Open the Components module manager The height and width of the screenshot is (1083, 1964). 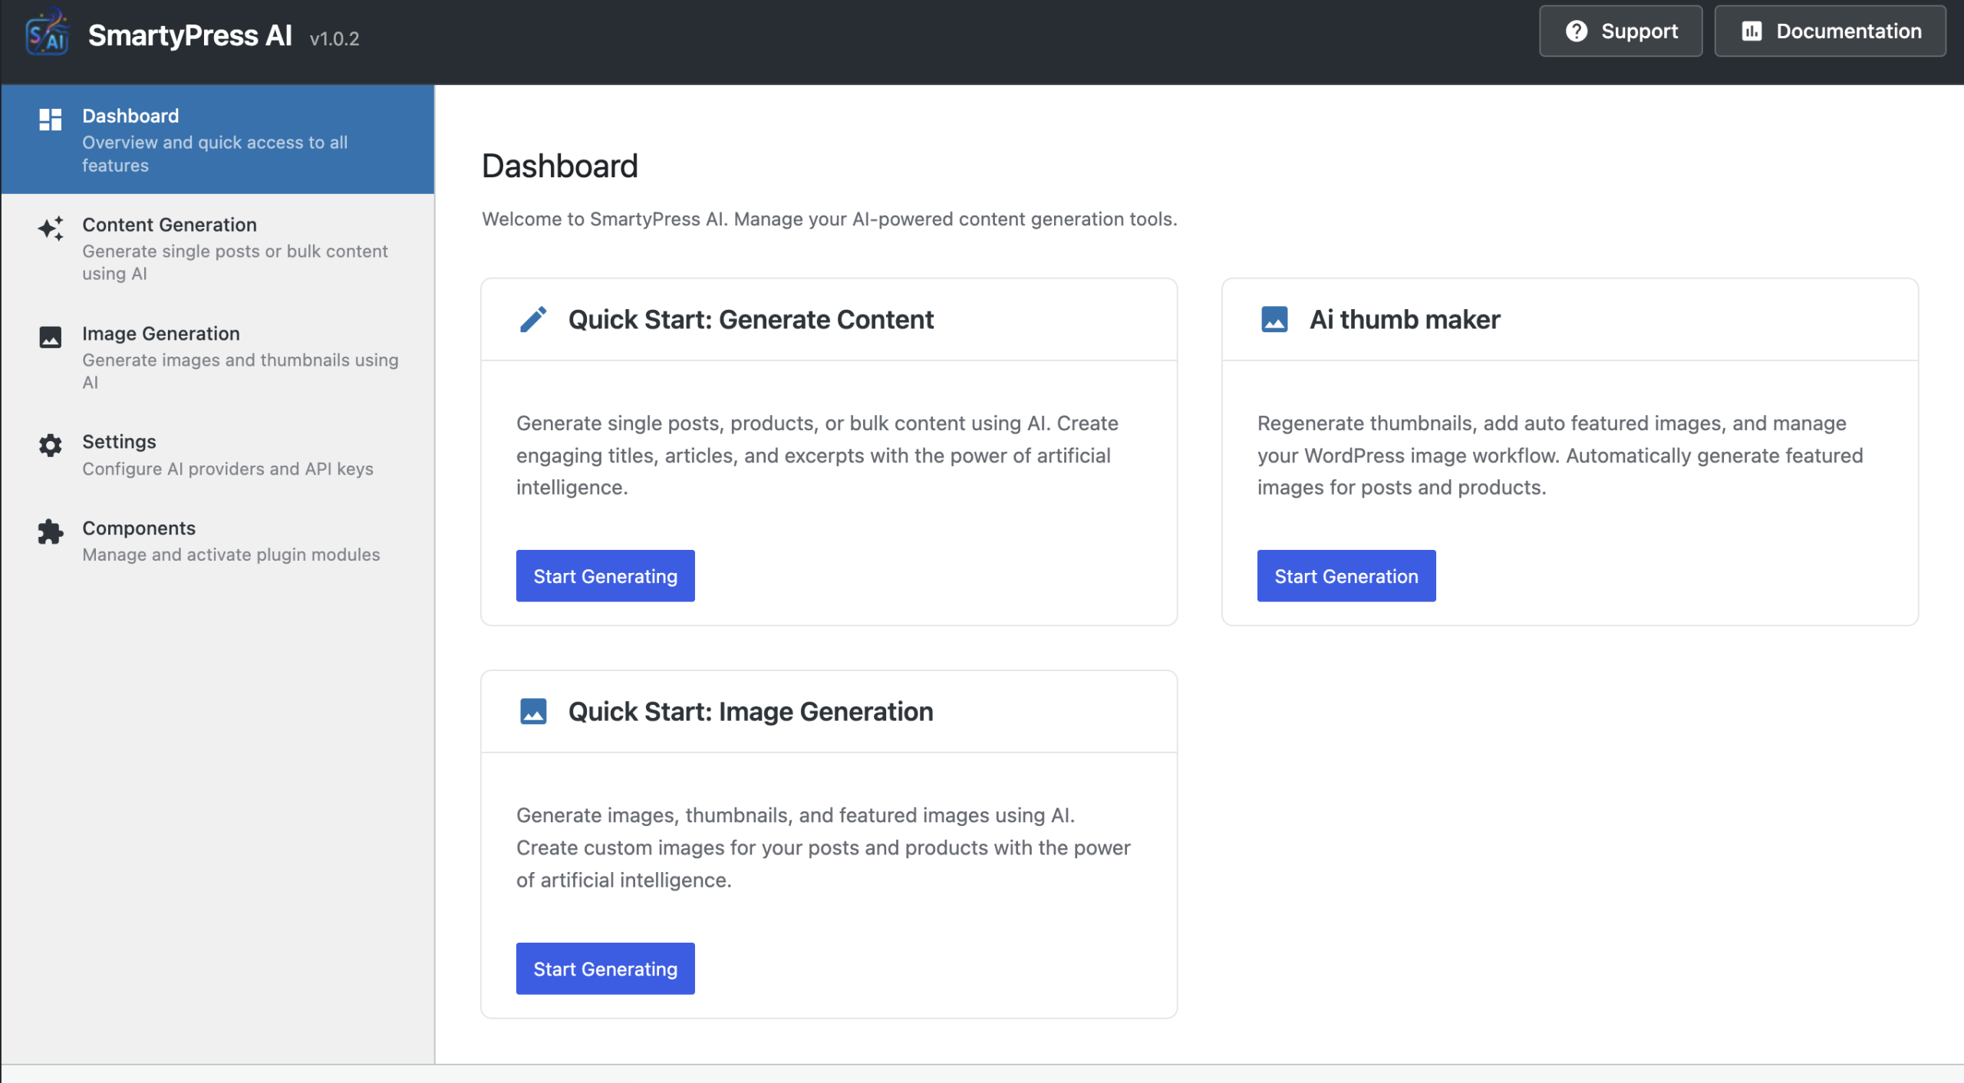coord(139,528)
